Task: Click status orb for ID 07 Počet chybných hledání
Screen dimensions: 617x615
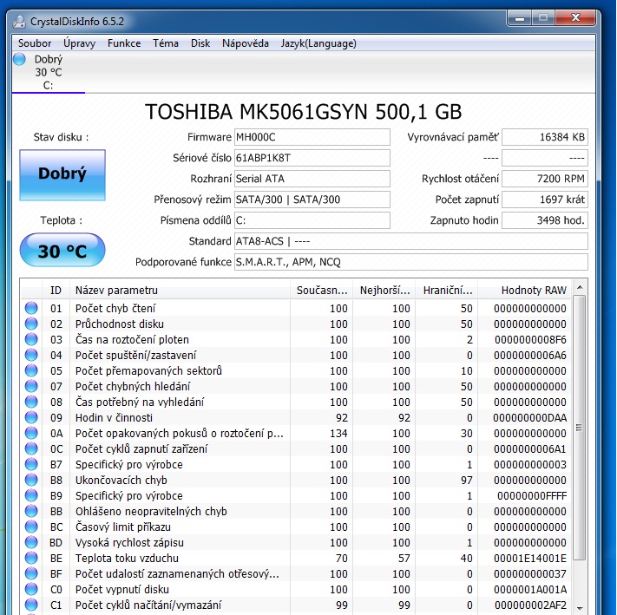Action: click(31, 386)
